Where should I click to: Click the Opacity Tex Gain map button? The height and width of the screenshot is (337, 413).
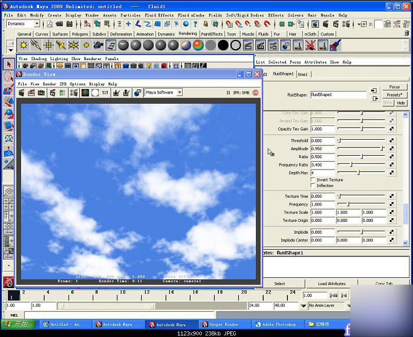point(392,129)
